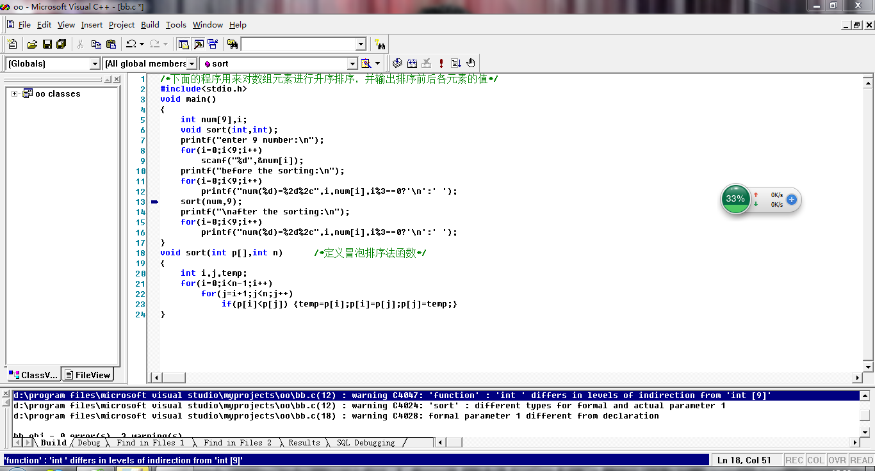The image size is (875, 471).
Task: Save the file with floppy disk icon
Action: point(47,44)
